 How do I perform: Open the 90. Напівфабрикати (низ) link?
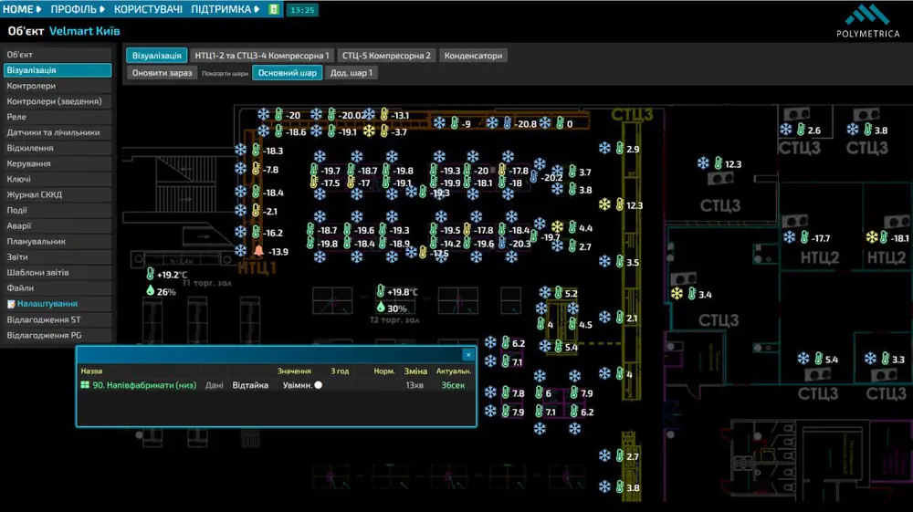point(144,385)
